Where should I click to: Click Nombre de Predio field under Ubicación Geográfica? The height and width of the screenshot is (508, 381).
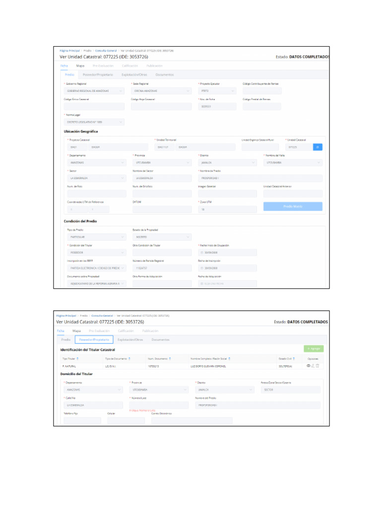tap(260, 178)
